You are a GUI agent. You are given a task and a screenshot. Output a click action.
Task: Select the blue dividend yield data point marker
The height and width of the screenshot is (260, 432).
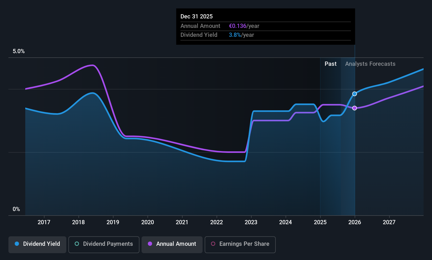355,94
